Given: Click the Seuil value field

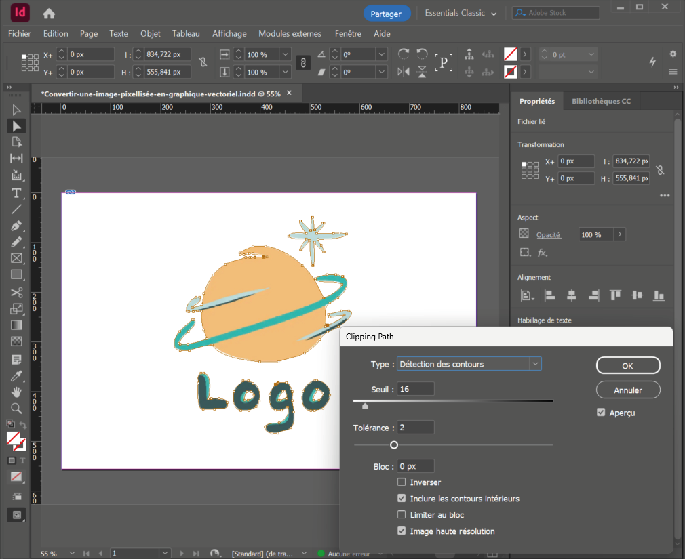Looking at the screenshot, I should (x=416, y=389).
